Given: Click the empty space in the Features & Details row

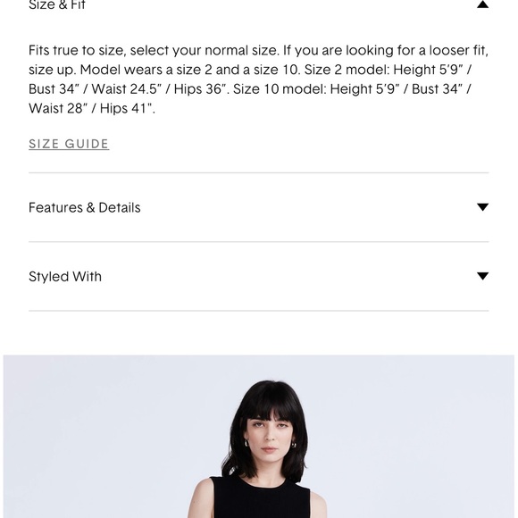Looking at the screenshot, I should pos(307,207).
